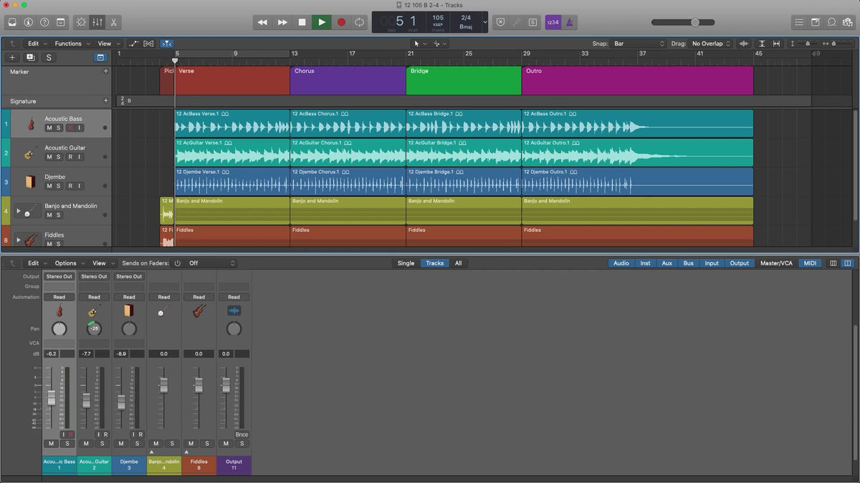860x483 pixels.
Task: Solo the Acoustic Guitar track in header
Action: pyautogui.click(x=58, y=157)
